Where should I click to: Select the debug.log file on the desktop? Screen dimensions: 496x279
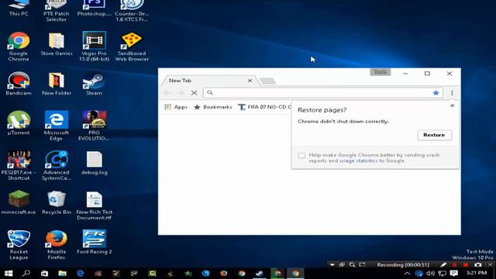pyautogui.click(x=95, y=164)
